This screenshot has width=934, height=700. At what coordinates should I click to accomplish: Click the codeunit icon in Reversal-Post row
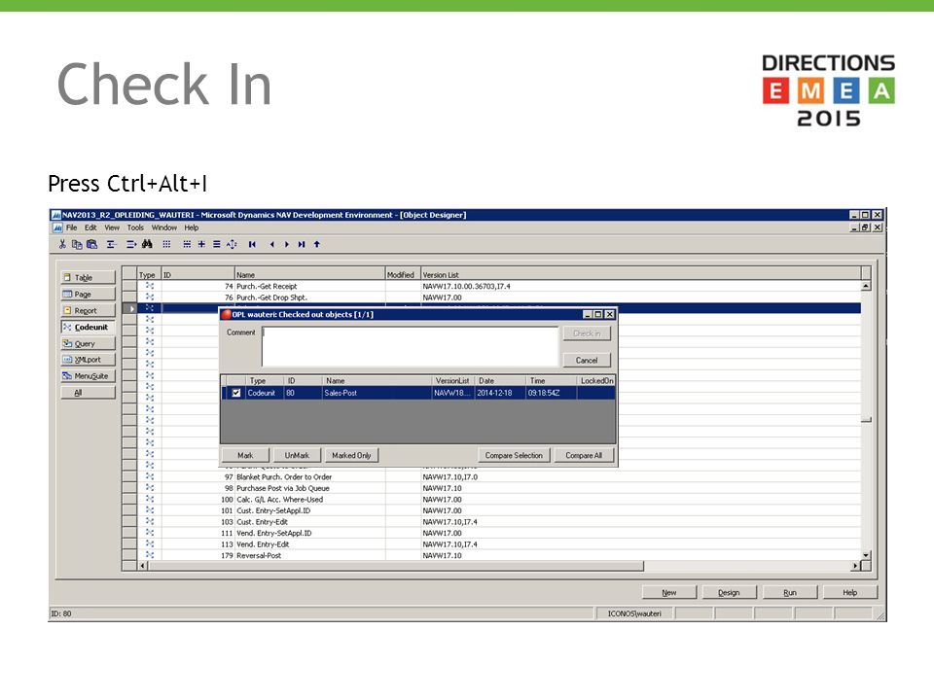[x=150, y=555]
